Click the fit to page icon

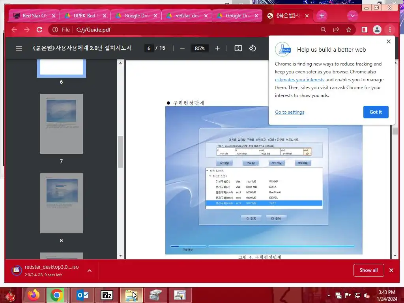[238, 48]
